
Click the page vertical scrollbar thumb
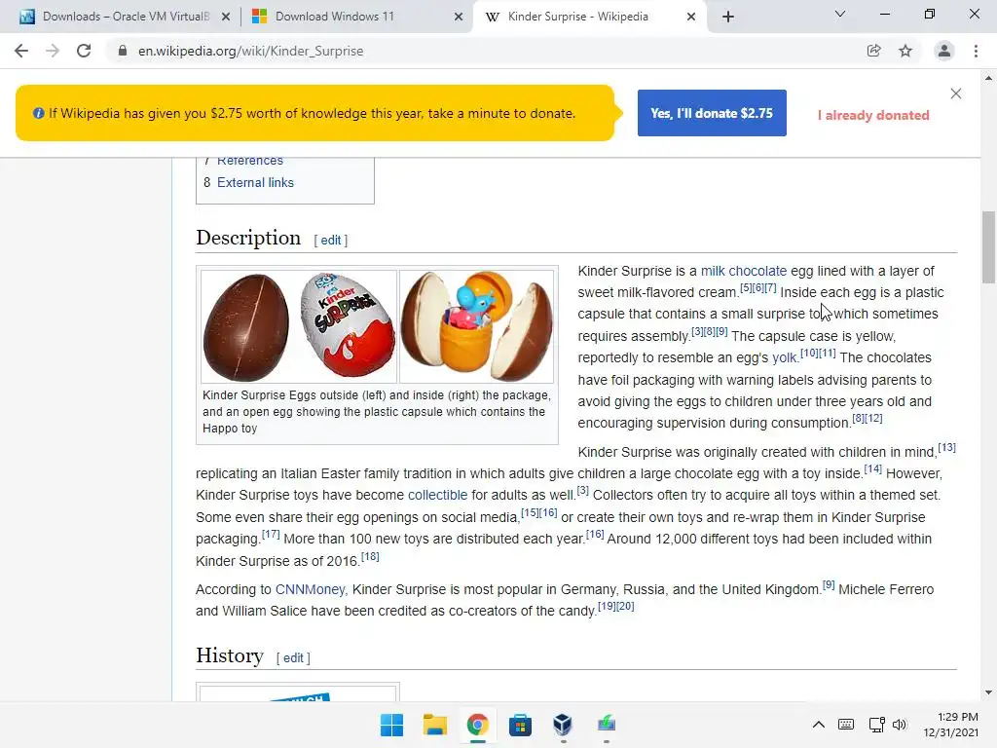coord(988,246)
